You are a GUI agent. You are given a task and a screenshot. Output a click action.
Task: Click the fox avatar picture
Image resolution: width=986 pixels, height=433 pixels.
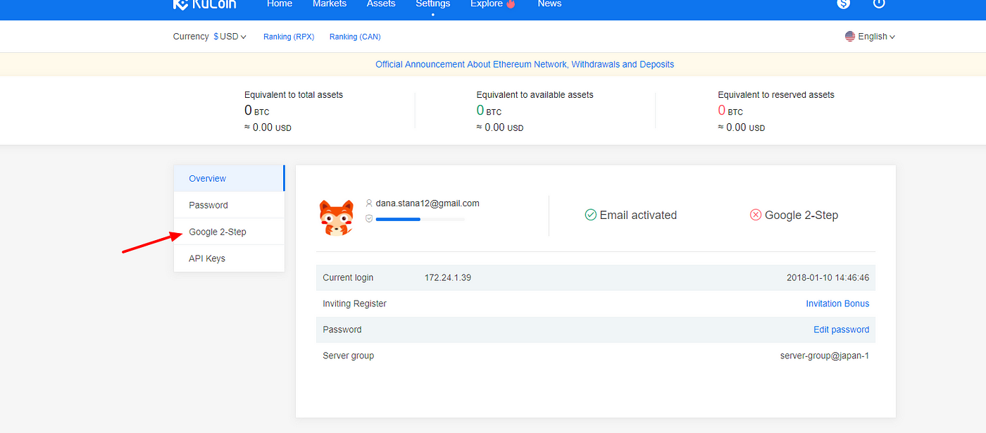[336, 217]
